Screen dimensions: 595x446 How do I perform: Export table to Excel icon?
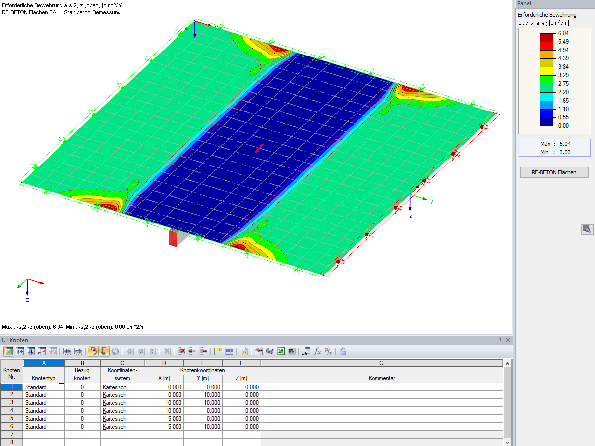tap(281, 351)
